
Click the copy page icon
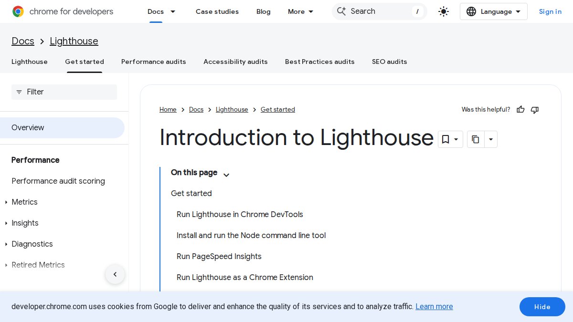(475, 139)
